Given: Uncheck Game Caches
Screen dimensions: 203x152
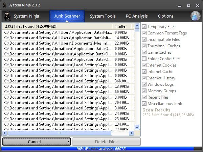Looking at the screenshot, I should coord(144,52).
